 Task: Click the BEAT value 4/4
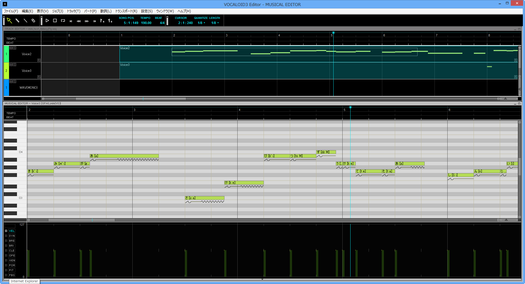click(162, 23)
